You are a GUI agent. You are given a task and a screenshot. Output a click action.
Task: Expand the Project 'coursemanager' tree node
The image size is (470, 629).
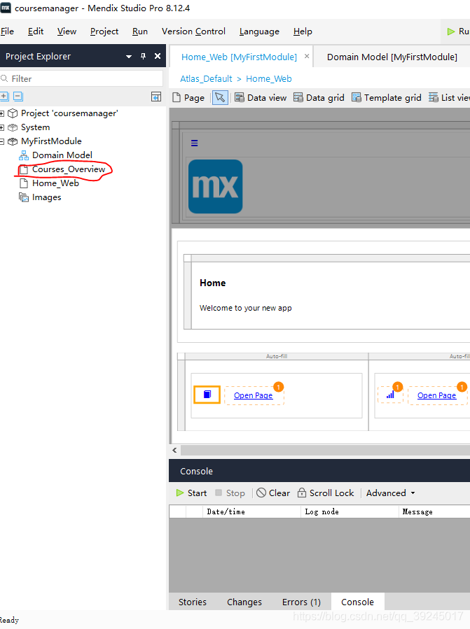(x=3, y=113)
